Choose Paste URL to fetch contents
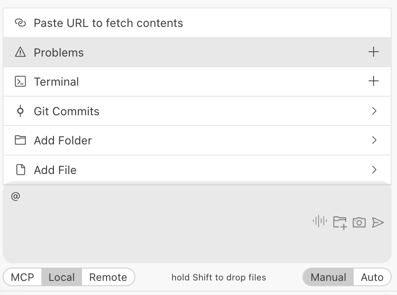The image size is (397, 295). point(108,23)
